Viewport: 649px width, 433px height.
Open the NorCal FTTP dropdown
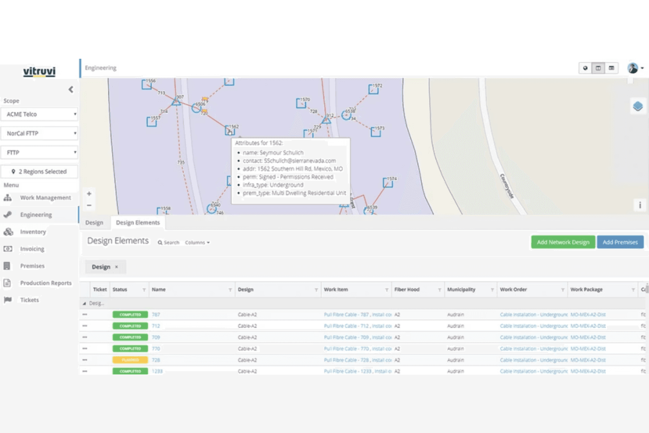pos(39,133)
